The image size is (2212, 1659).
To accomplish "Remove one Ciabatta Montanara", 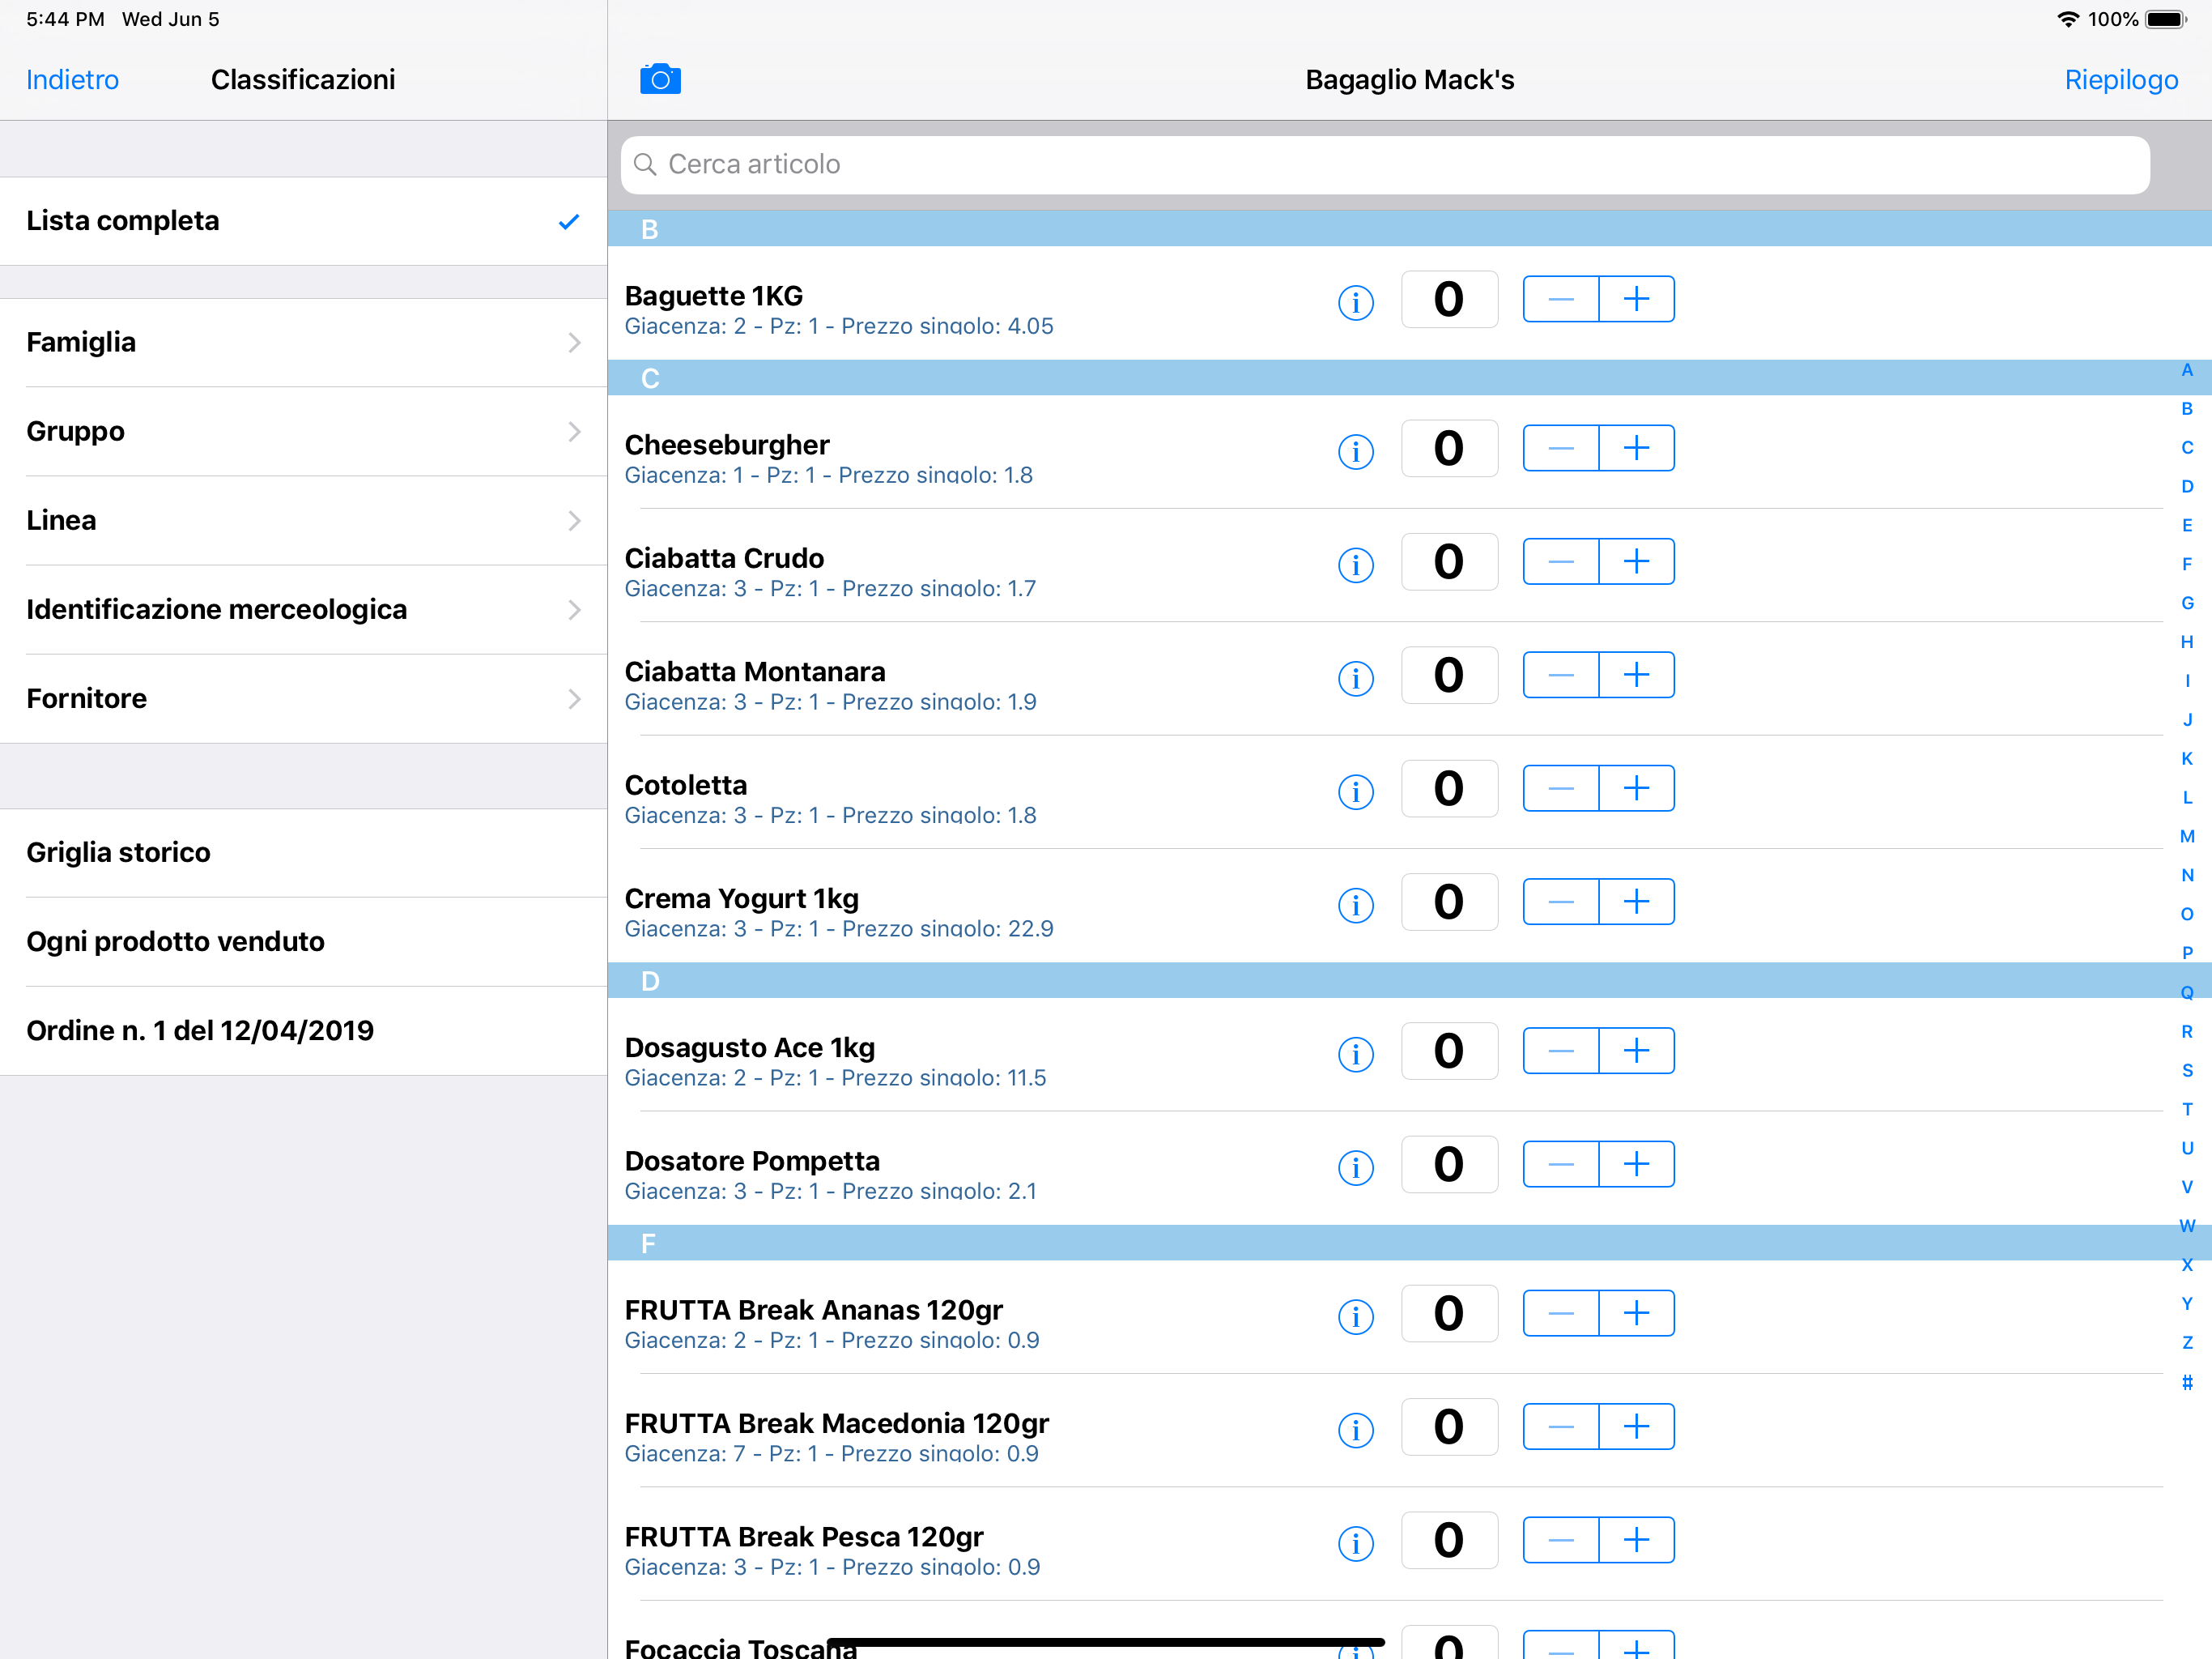I will point(1560,675).
